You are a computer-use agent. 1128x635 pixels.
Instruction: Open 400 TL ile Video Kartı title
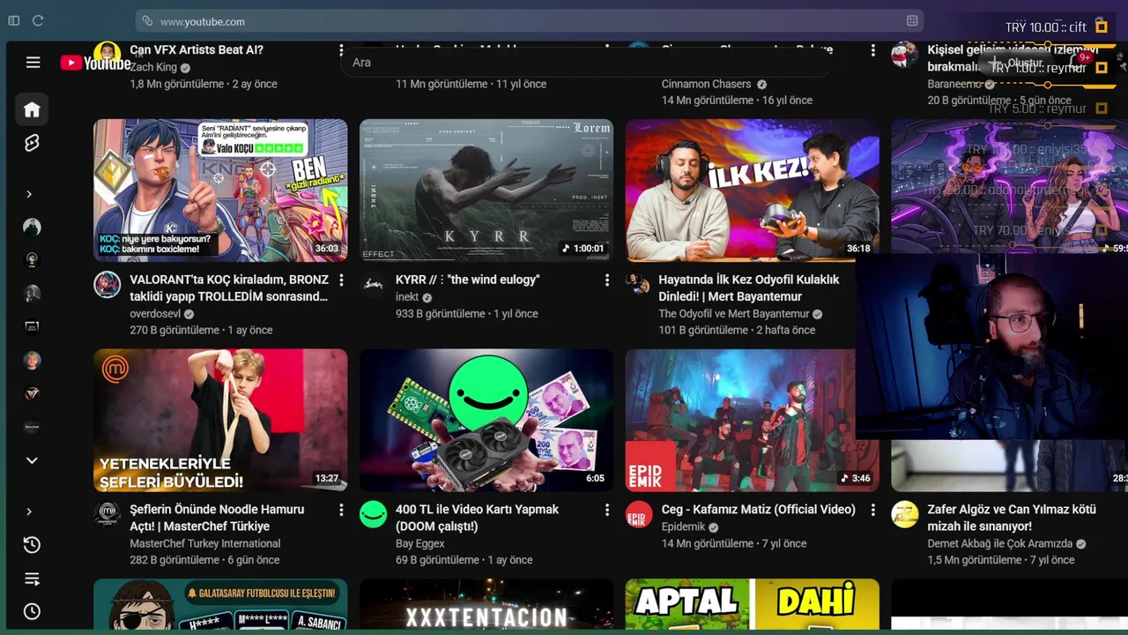tap(477, 518)
